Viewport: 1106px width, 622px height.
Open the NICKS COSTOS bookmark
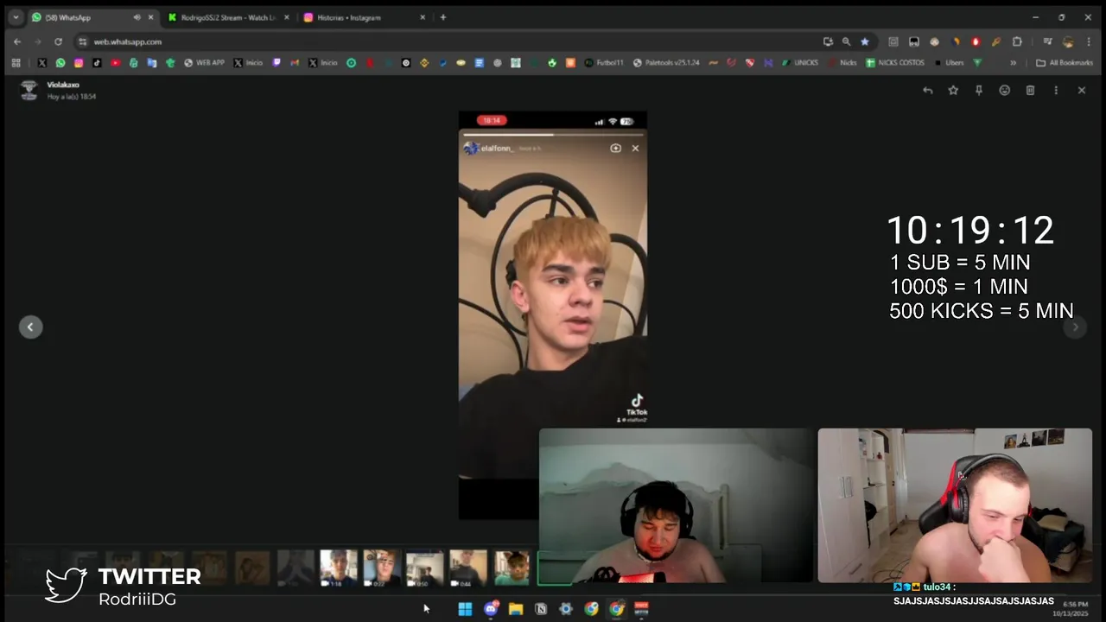(894, 63)
